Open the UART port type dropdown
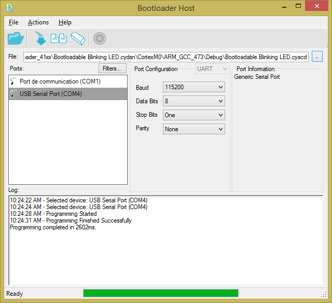The width and height of the screenshot is (332, 303). coord(212,69)
